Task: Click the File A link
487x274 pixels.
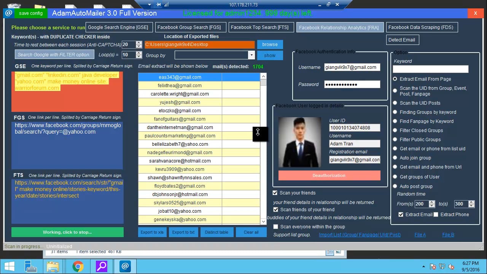Action: [420, 235]
